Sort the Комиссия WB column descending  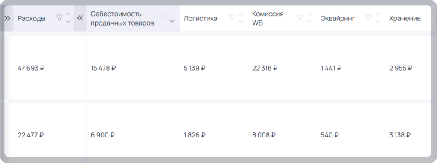(309, 21)
